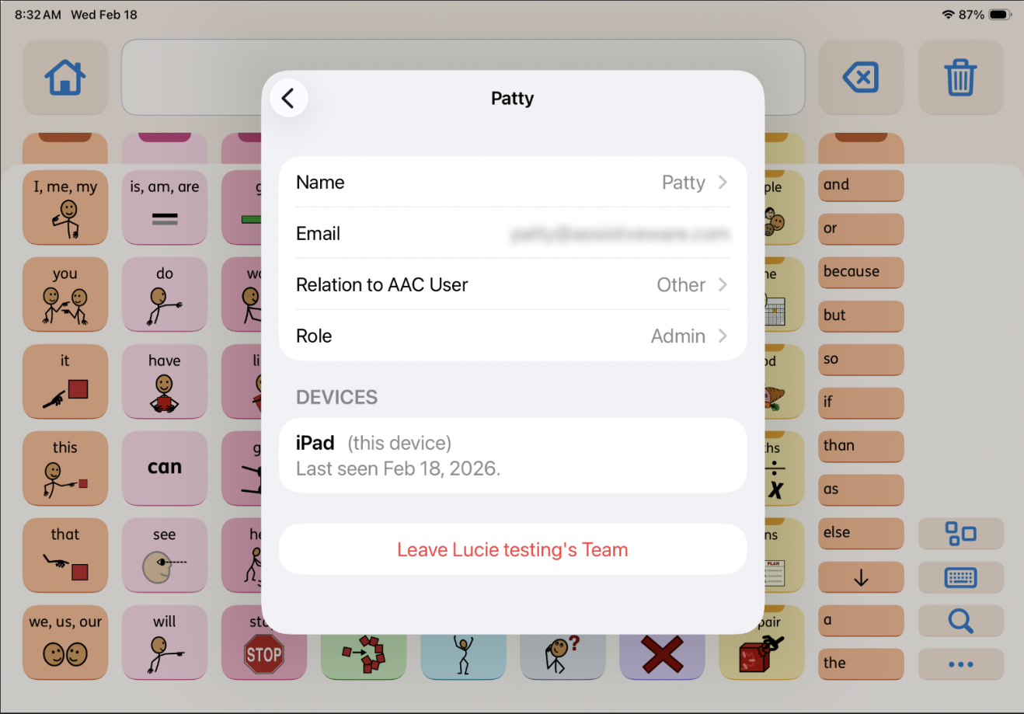Open the keyboard view icon

click(x=960, y=577)
